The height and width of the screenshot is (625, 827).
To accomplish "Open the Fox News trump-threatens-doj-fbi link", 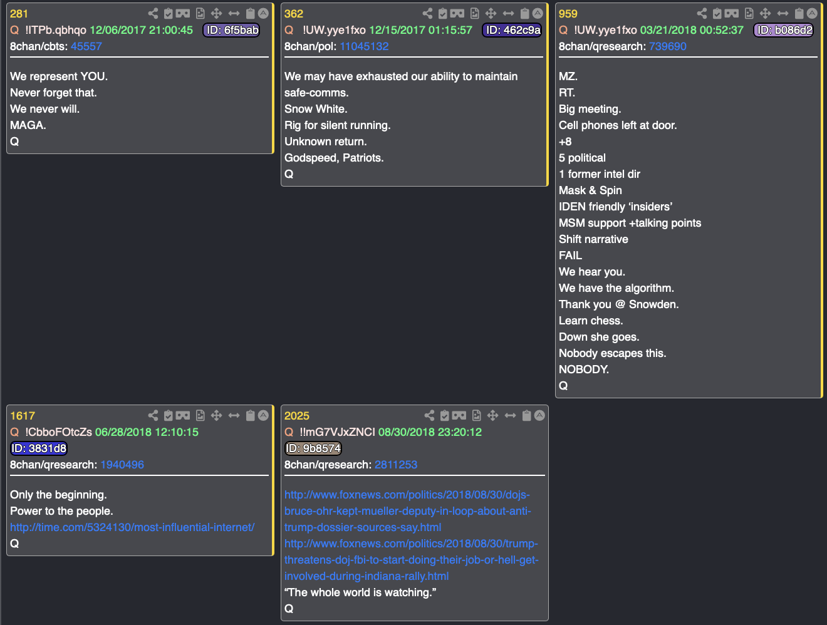I will pyautogui.click(x=412, y=560).
